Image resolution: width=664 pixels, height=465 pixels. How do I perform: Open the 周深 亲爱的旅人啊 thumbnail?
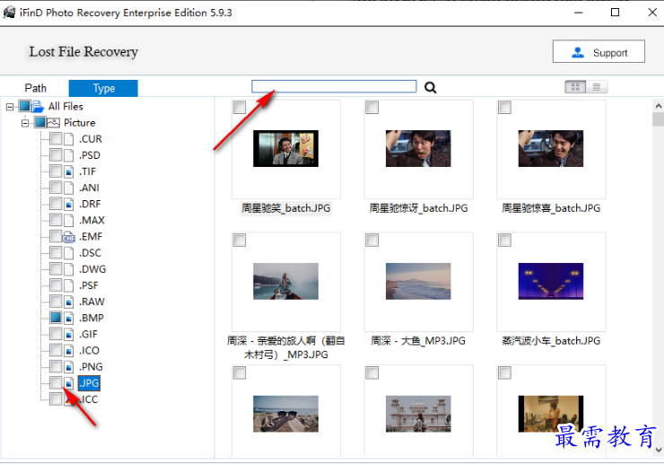click(285, 281)
